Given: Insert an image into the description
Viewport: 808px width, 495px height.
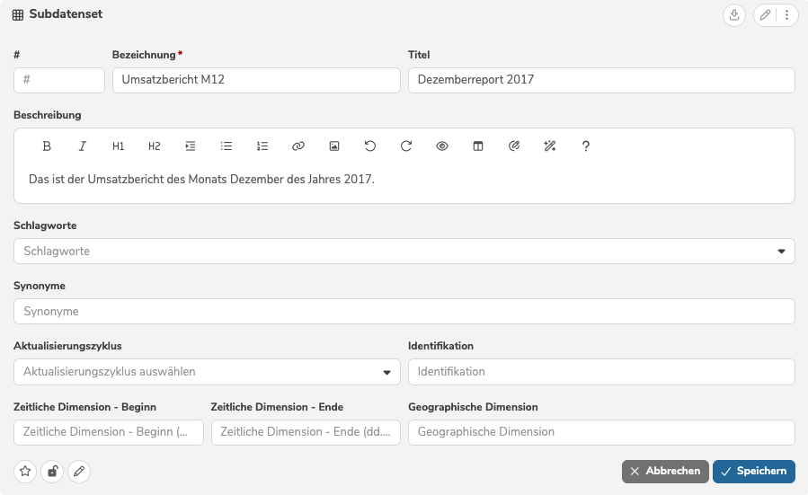Looking at the screenshot, I should (x=334, y=146).
